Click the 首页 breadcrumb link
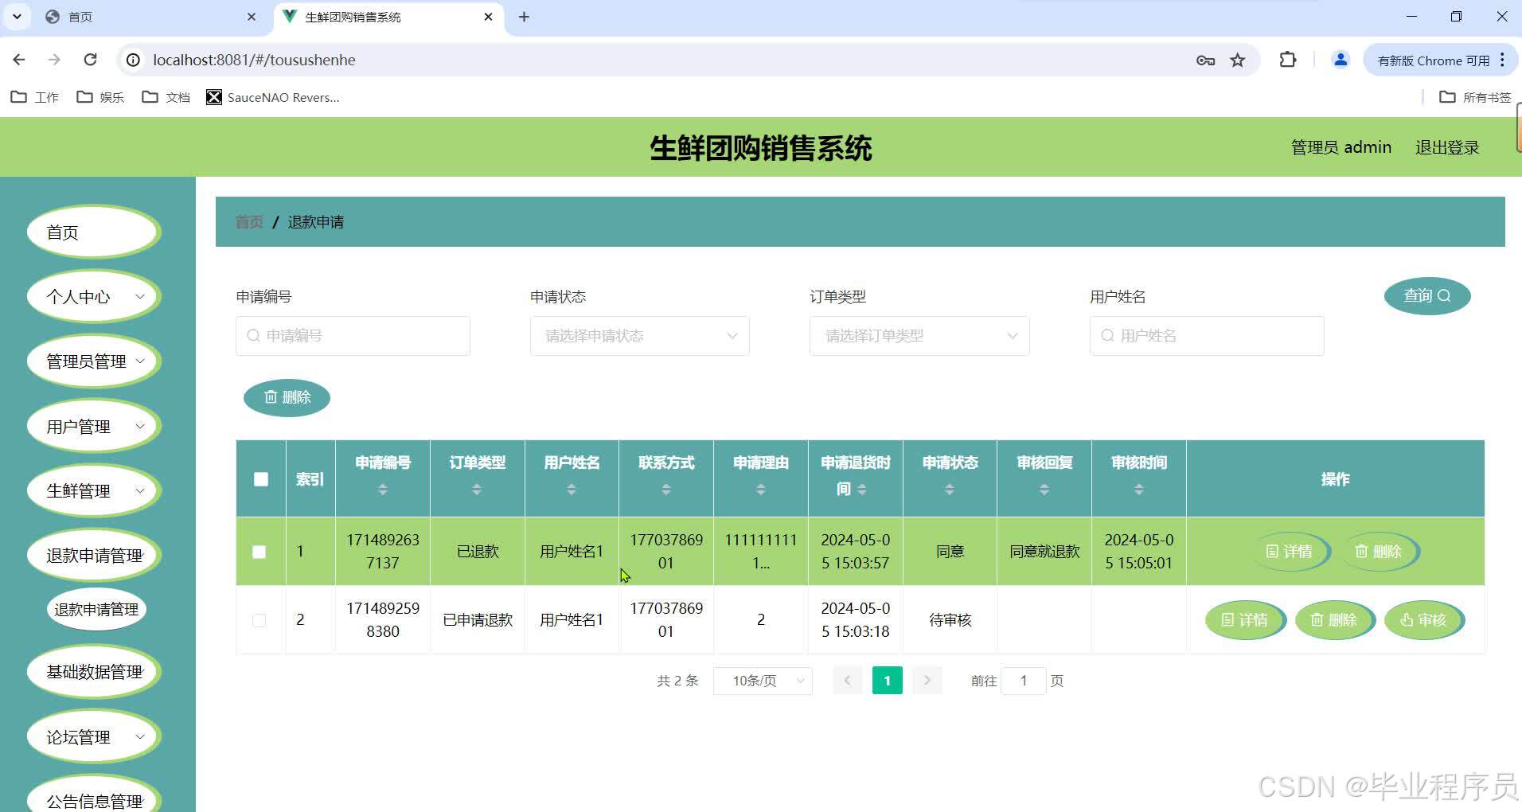This screenshot has height=812, width=1522. point(249,222)
